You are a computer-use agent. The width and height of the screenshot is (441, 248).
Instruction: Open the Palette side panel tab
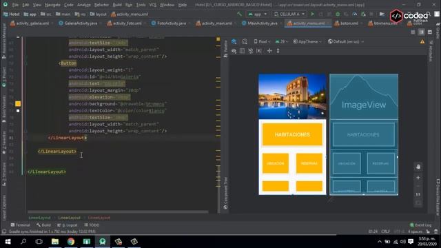pyautogui.click(x=225, y=49)
